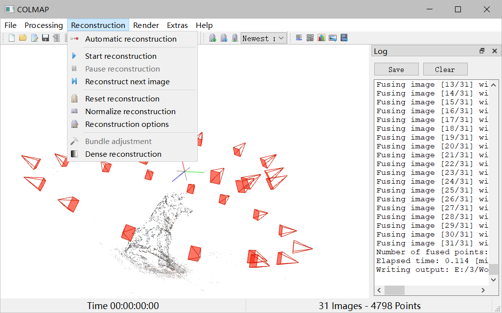The image size is (502, 313).
Task: Click the Save project floppy icon
Action: (46, 38)
